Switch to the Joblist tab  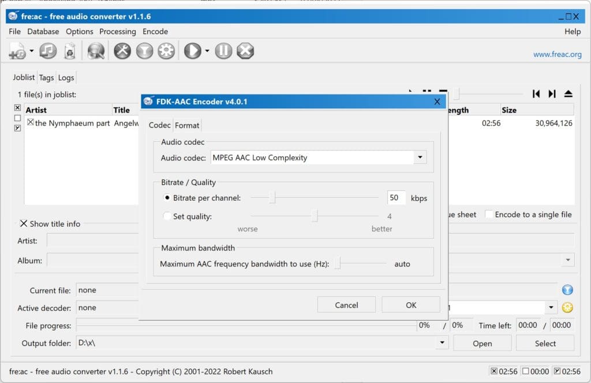(x=24, y=77)
